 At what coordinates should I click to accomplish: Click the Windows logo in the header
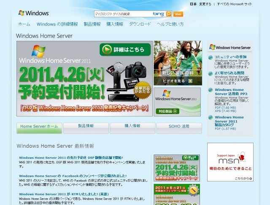click(x=34, y=13)
